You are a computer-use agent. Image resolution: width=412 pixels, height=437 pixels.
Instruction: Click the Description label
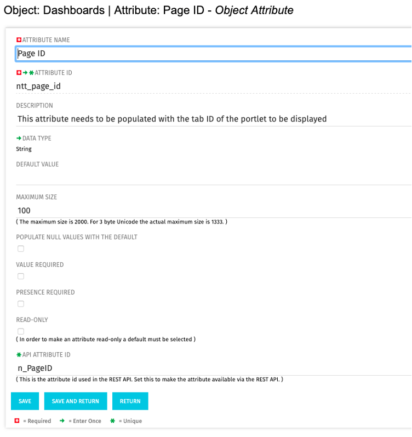35,106
